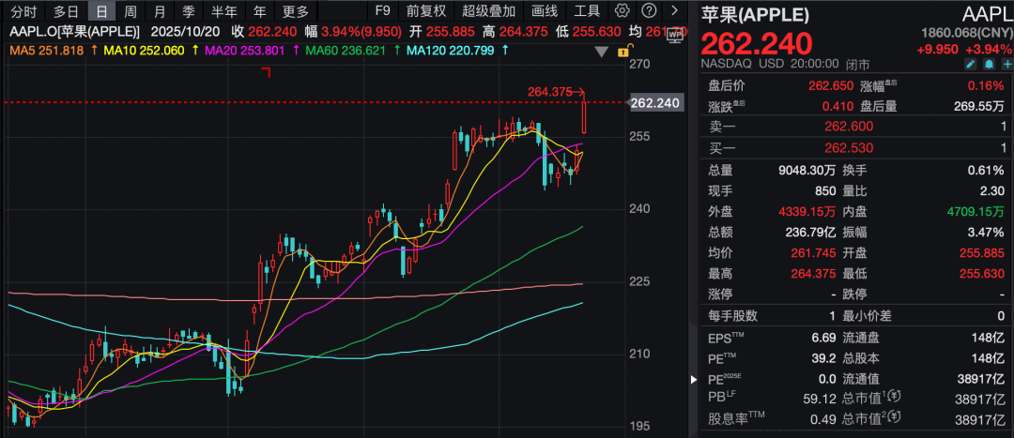1014x438 pixels.
Task: Click the 苹果(APPLE) stock name heading
Action: coord(755,15)
